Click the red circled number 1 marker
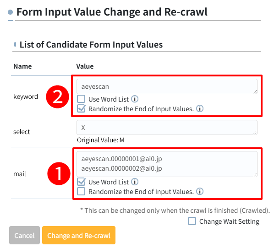Image resolution: width=274 pixels, height=248 pixels. pos(59,173)
